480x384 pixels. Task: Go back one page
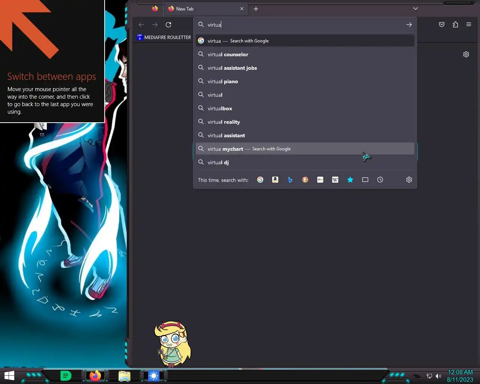tap(141, 25)
